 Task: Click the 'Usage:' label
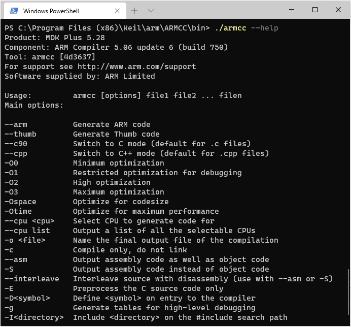(18, 95)
